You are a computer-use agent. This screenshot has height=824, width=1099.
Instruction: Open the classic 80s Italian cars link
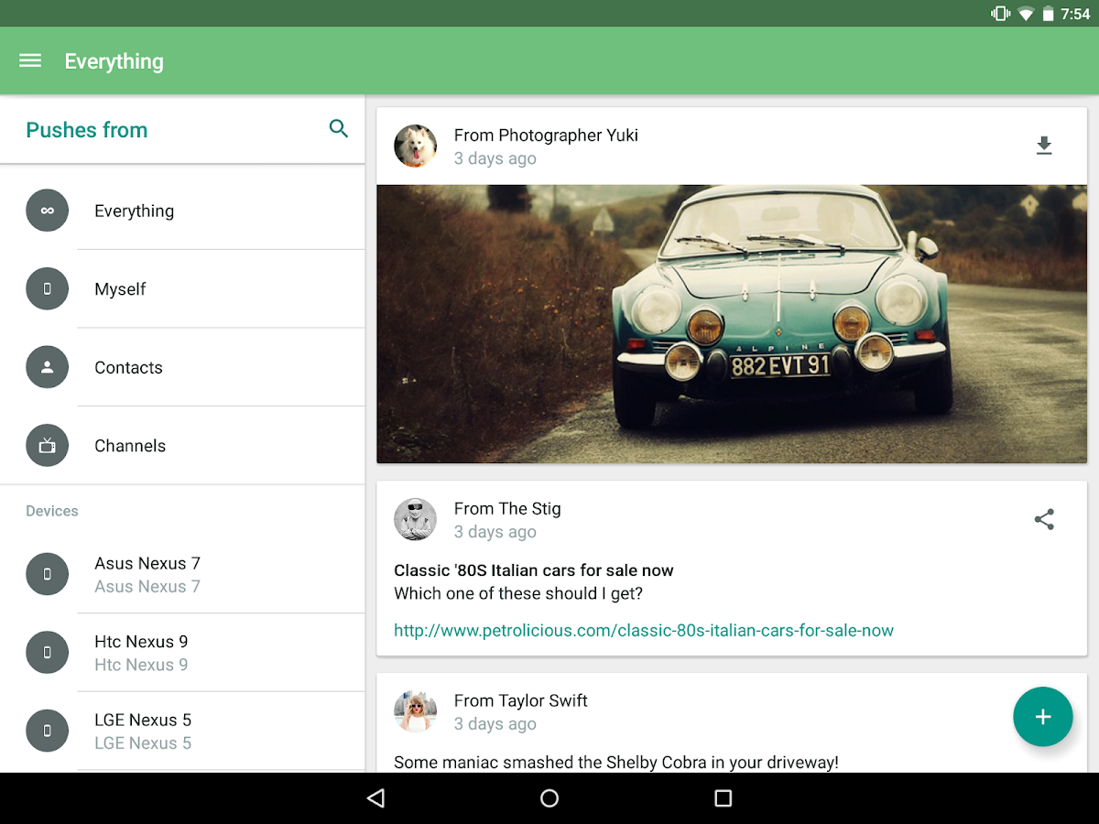click(644, 630)
